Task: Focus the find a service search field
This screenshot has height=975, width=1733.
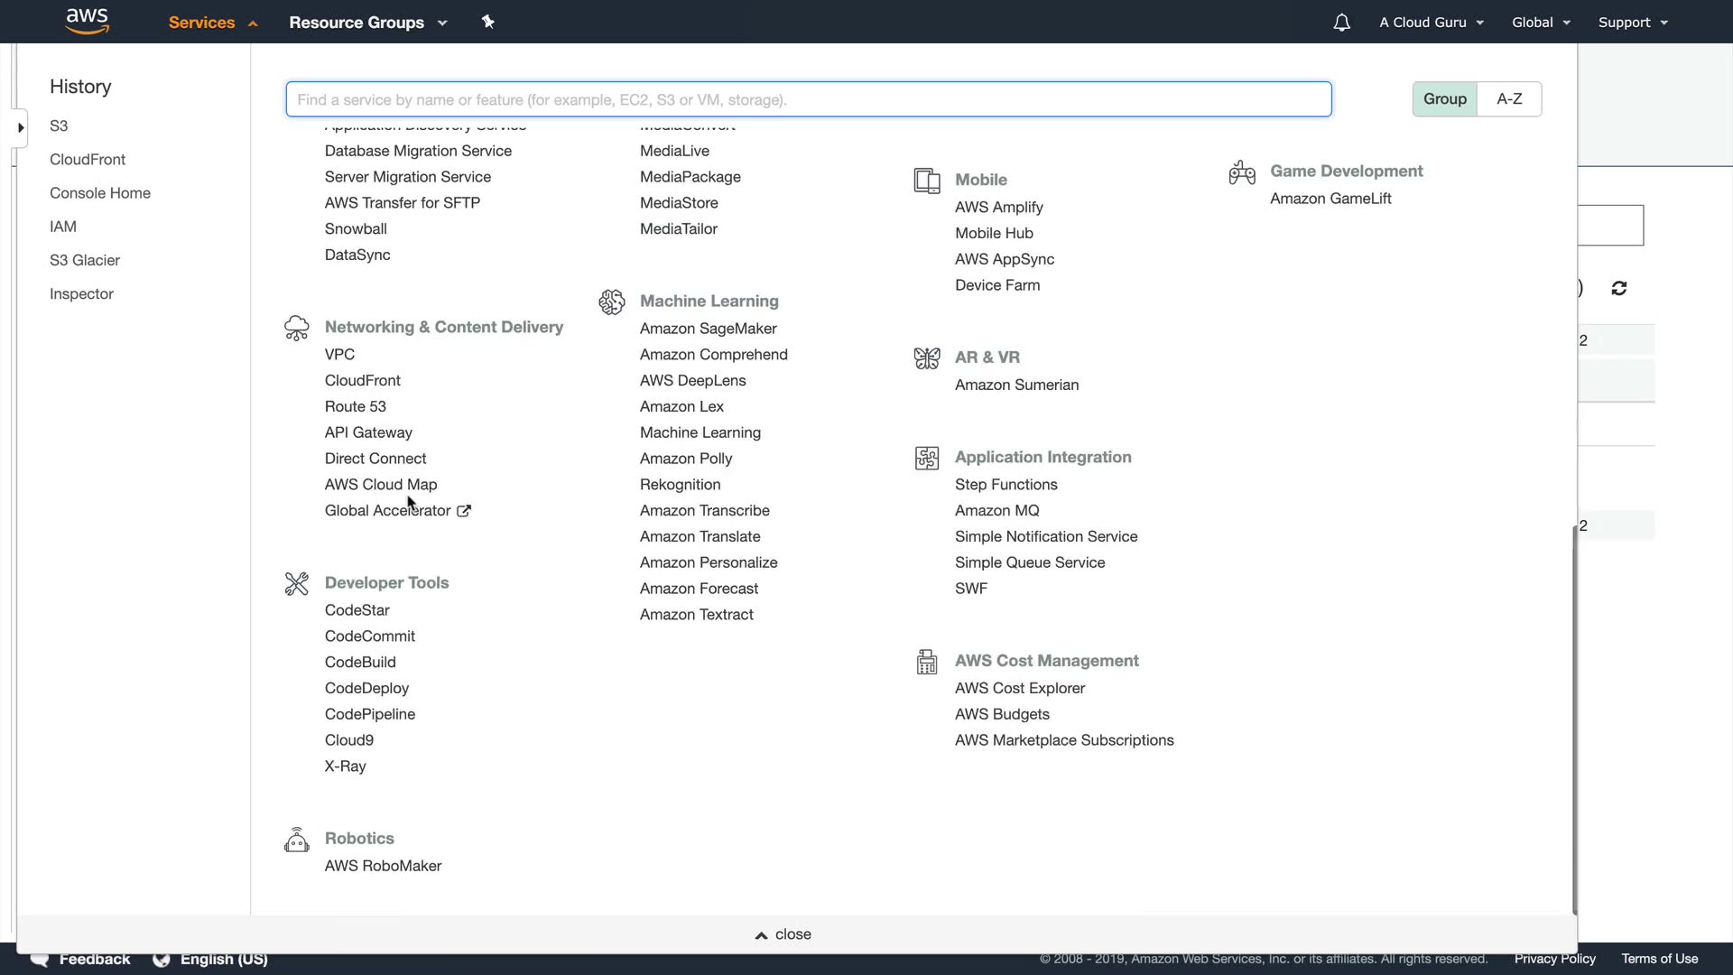Action: (x=808, y=99)
